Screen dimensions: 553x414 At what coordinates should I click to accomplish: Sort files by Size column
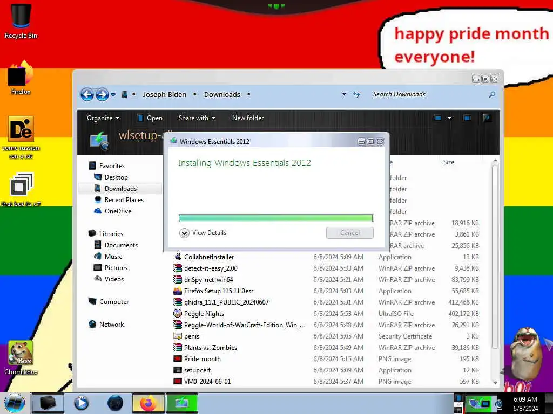click(x=449, y=162)
